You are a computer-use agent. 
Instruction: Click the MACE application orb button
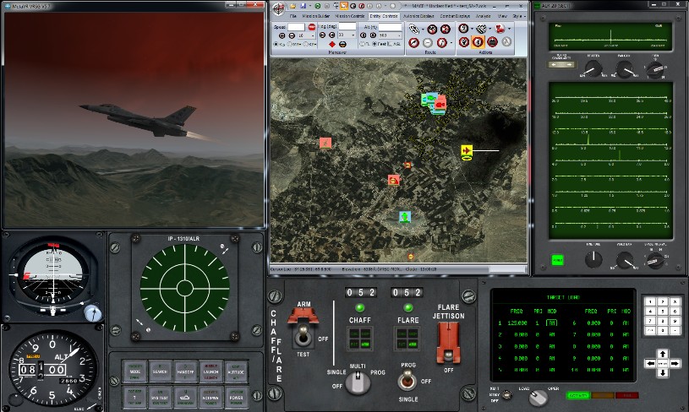[279, 8]
